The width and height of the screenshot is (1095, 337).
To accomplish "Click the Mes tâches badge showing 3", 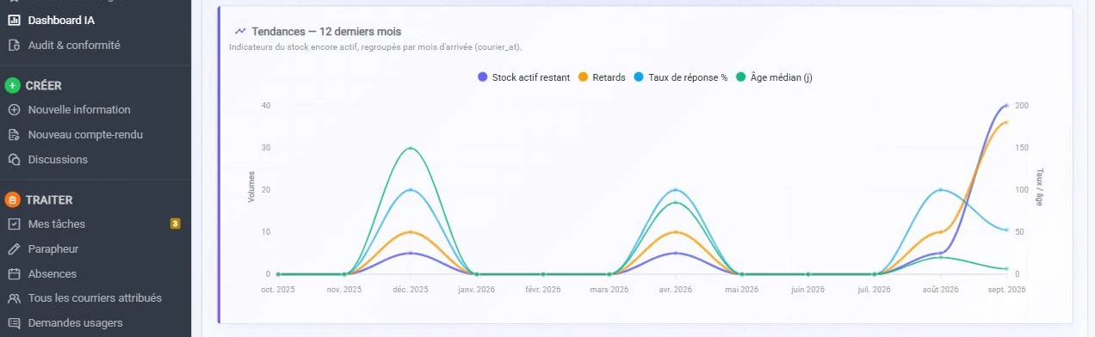I will click(x=175, y=224).
